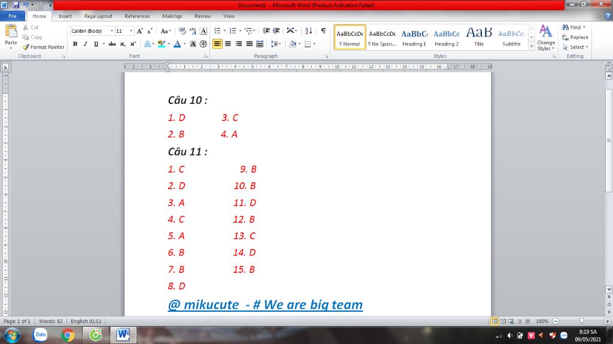Click the Windows Start button
Image resolution: width=613 pixels, height=344 pixels.
click(x=12, y=335)
